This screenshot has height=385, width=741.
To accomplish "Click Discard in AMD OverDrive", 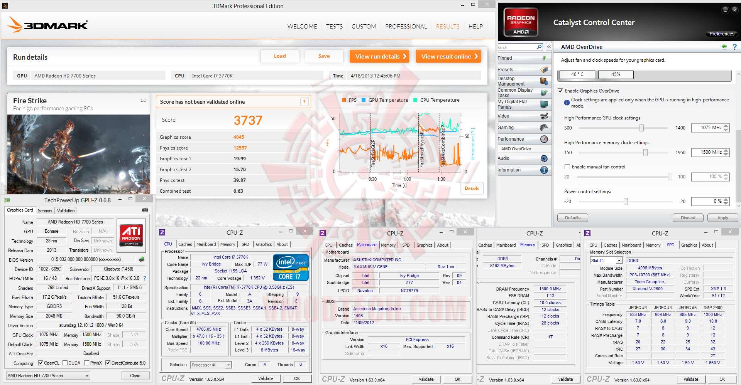I will tap(688, 218).
